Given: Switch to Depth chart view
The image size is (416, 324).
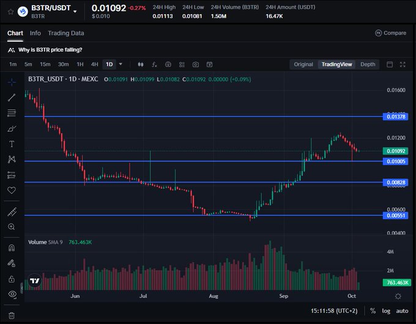Looking at the screenshot, I should click(368, 64).
